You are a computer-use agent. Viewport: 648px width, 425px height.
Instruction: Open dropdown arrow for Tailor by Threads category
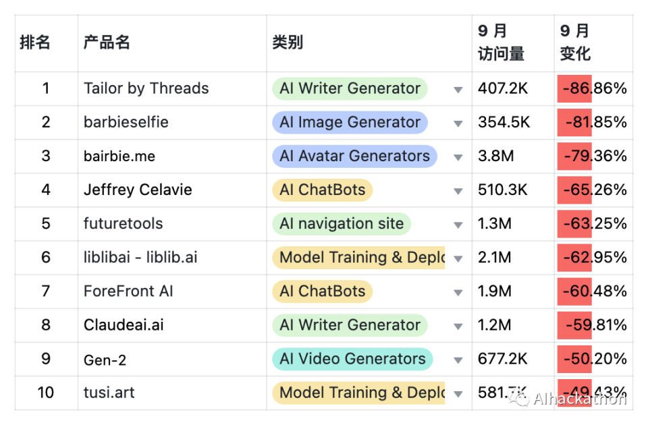coord(458,90)
